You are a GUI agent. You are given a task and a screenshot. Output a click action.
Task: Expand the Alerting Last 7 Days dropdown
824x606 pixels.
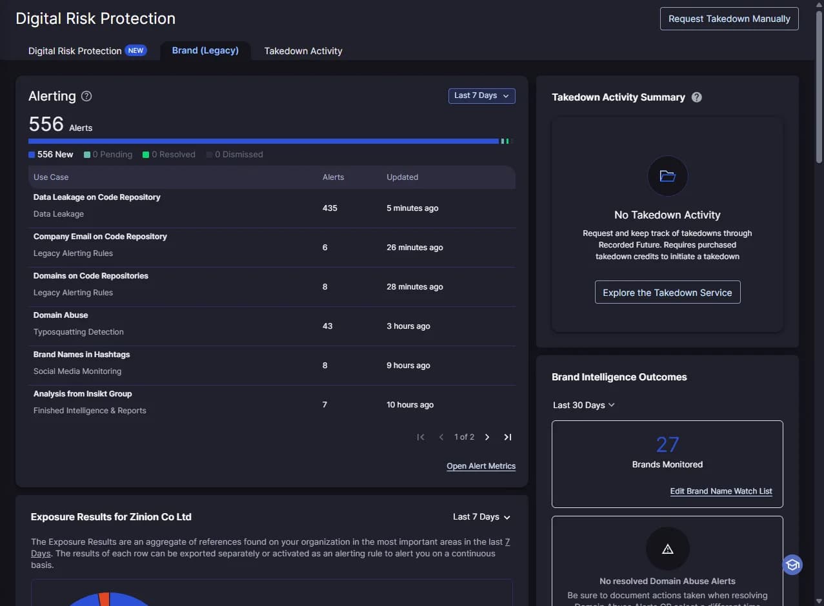point(482,95)
